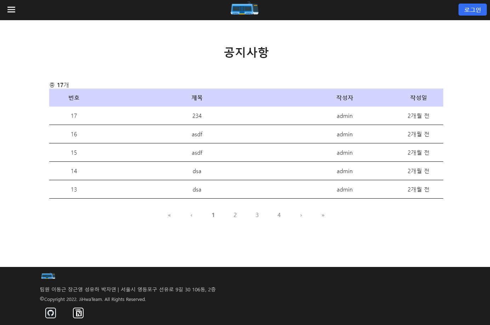Select page 3 in pagination
This screenshot has width=490, height=325.
pos(257,215)
